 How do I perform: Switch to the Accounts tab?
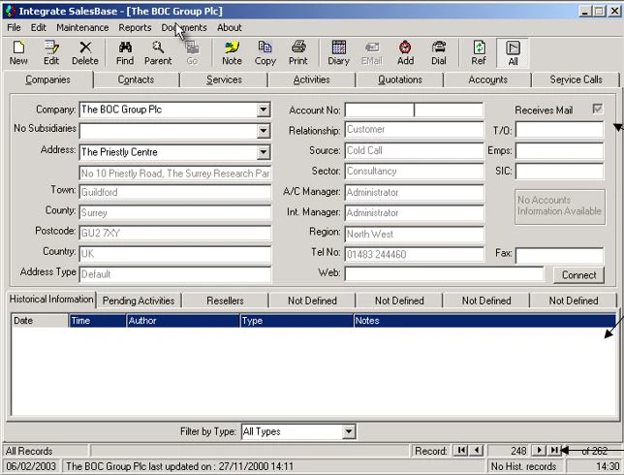488,79
